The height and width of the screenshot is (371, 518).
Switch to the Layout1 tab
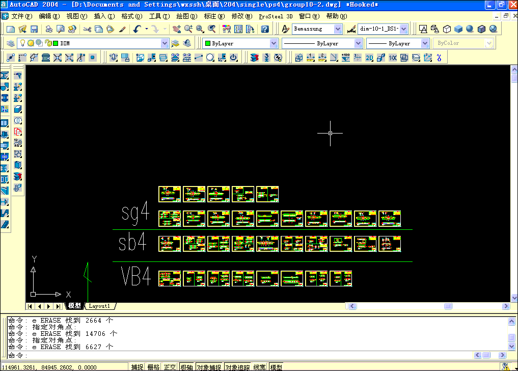tap(99, 306)
